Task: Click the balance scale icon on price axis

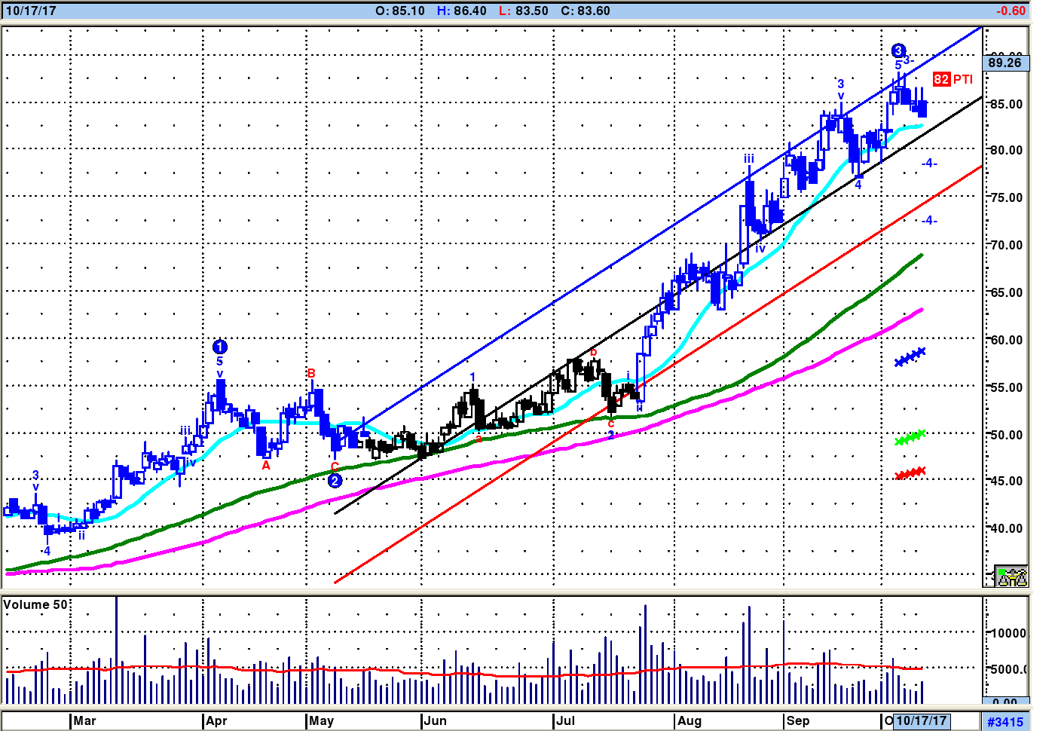Action: pos(1011,577)
